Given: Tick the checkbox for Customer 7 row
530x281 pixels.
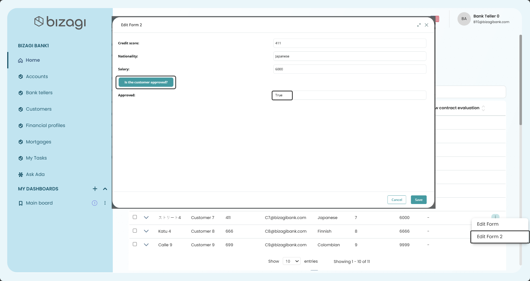Looking at the screenshot, I should [135, 217].
